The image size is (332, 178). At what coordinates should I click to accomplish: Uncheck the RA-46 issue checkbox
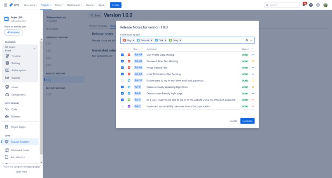pyautogui.click(x=122, y=68)
